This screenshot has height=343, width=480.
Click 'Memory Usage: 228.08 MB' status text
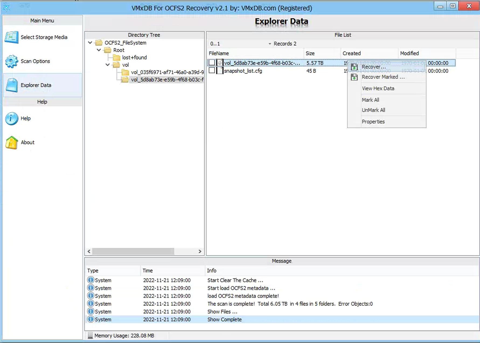click(124, 335)
